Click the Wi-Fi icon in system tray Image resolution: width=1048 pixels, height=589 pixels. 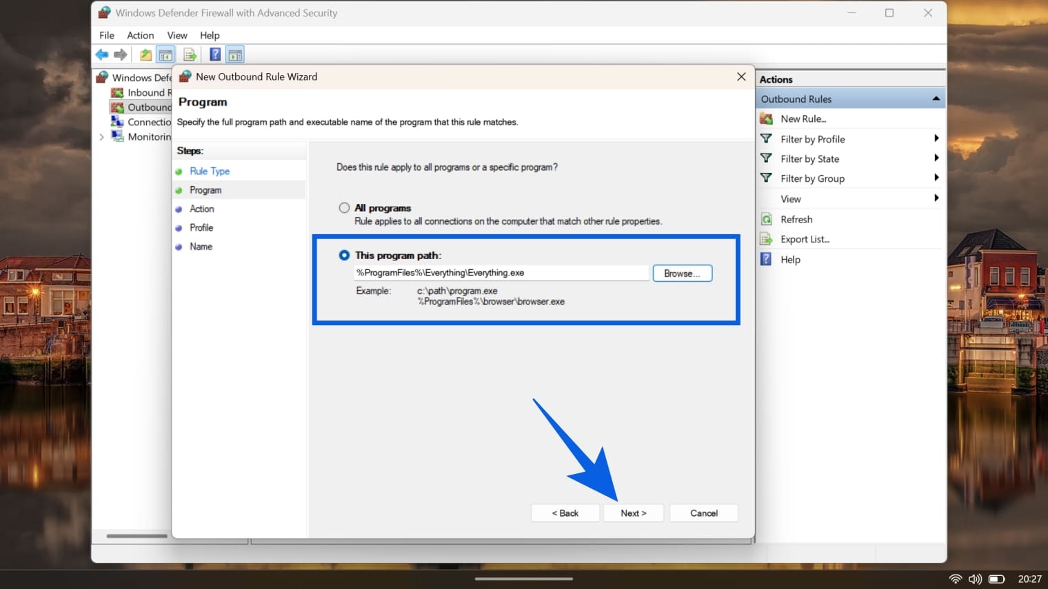(x=956, y=579)
